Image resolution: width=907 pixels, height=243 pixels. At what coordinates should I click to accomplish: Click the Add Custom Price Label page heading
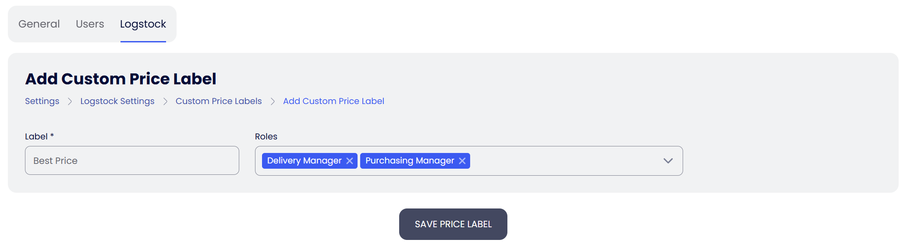point(120,79)
